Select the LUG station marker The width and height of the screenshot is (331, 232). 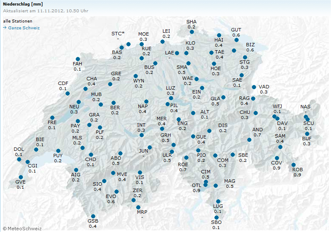coord(218,201)
